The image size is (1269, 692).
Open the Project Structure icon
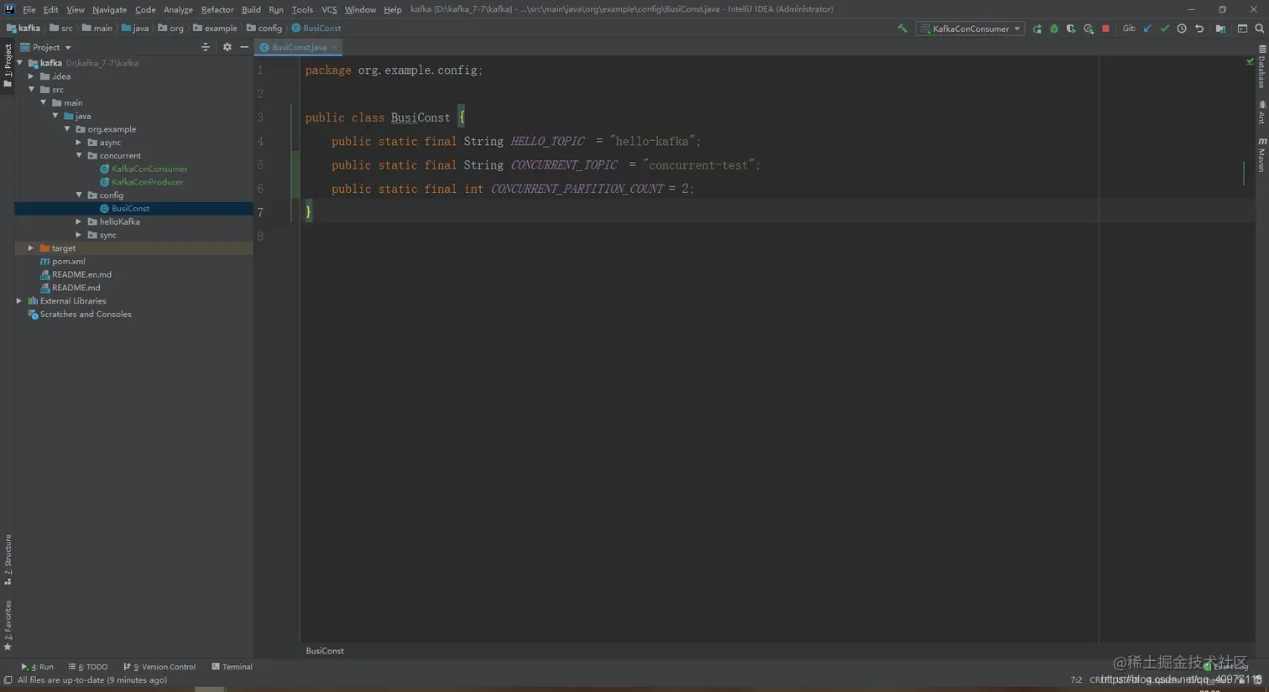tap(1220, 29)
